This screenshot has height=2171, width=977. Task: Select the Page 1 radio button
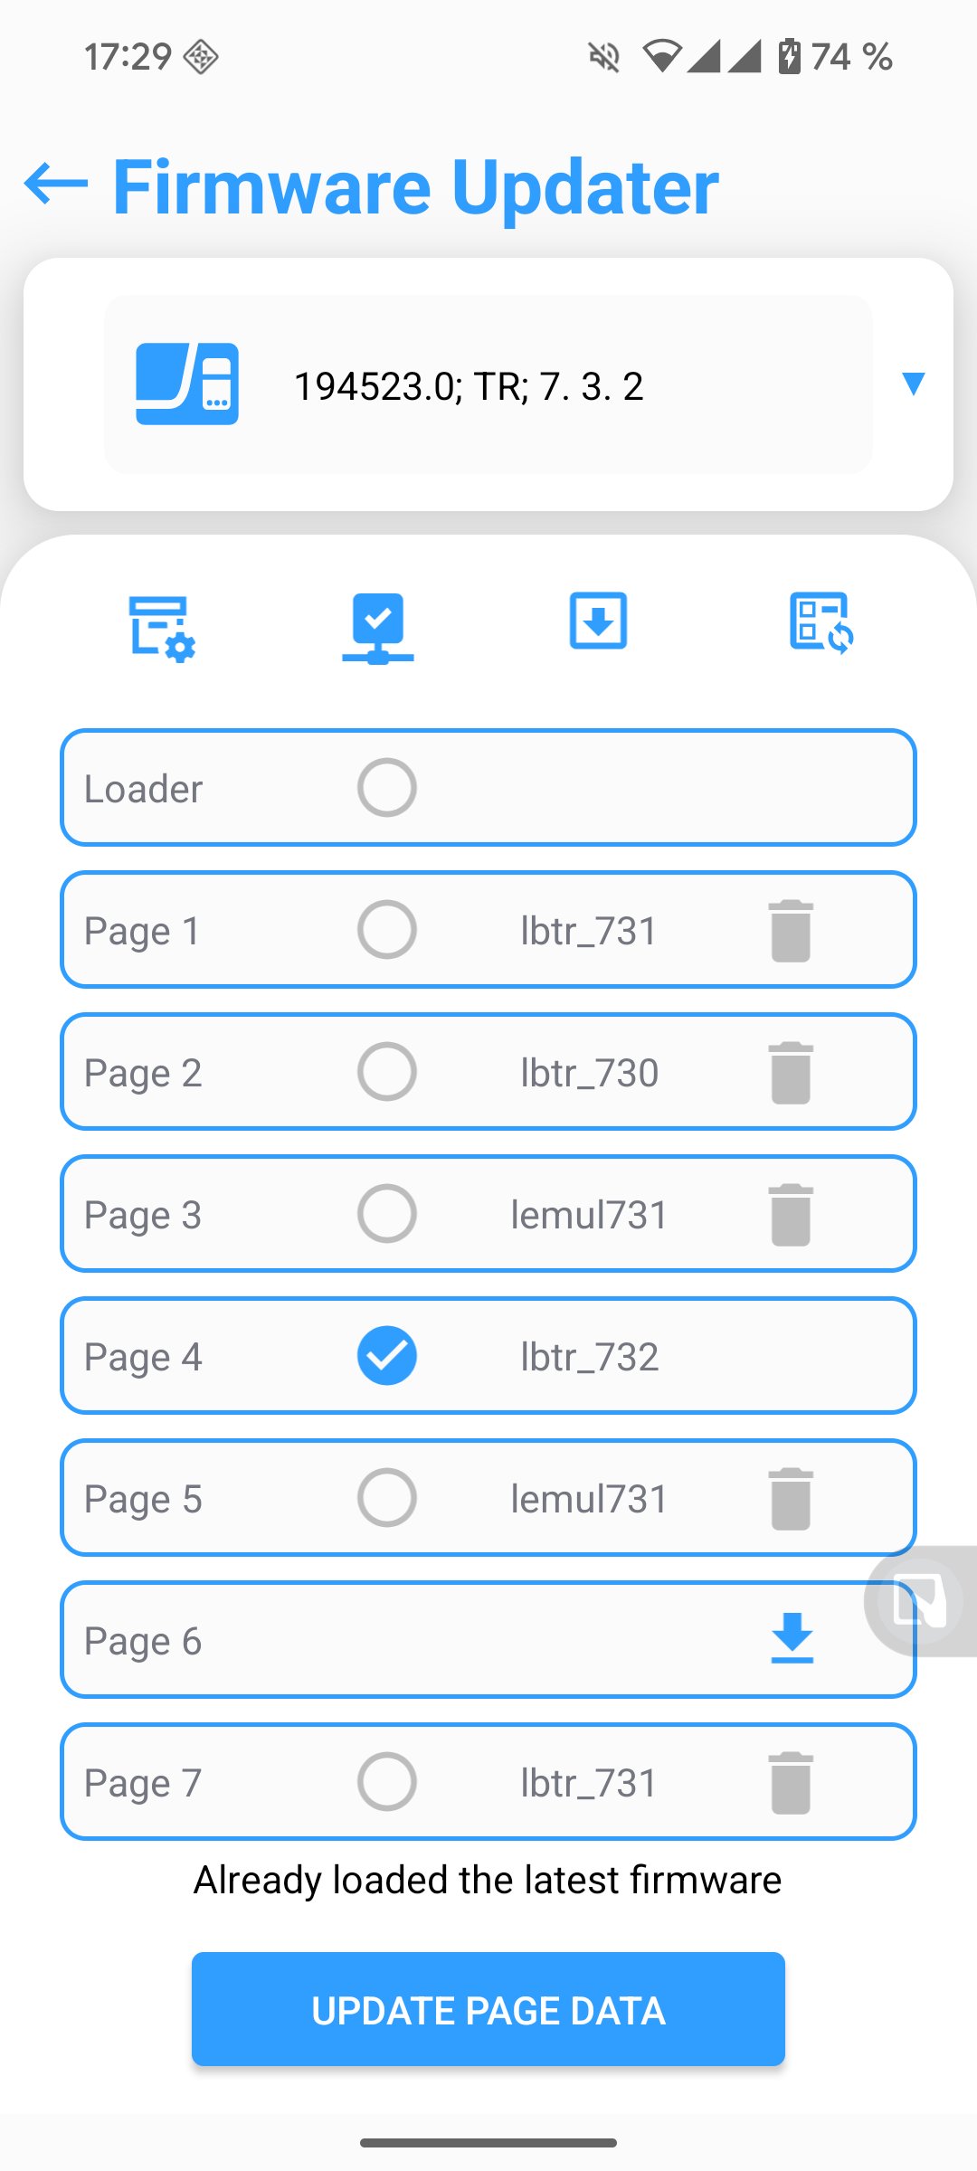[387, 930]
